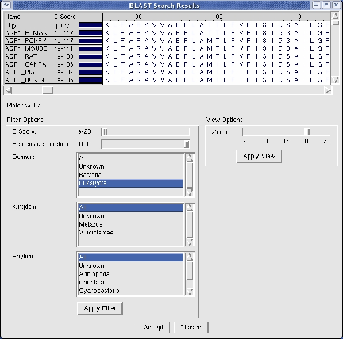Select Unknown in the Kingdom list
This screenshot has height=339, width=343.
[131, 216]
